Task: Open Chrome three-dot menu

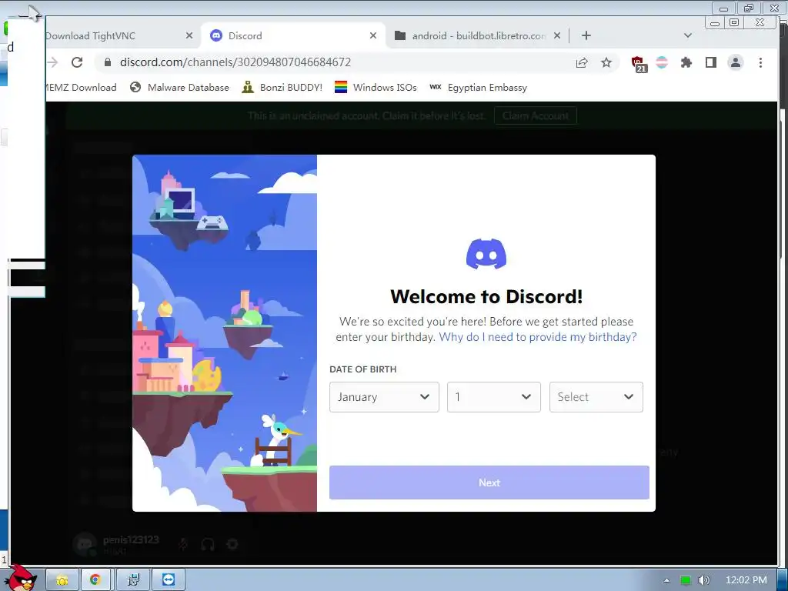Action: [x=760, y=62]
